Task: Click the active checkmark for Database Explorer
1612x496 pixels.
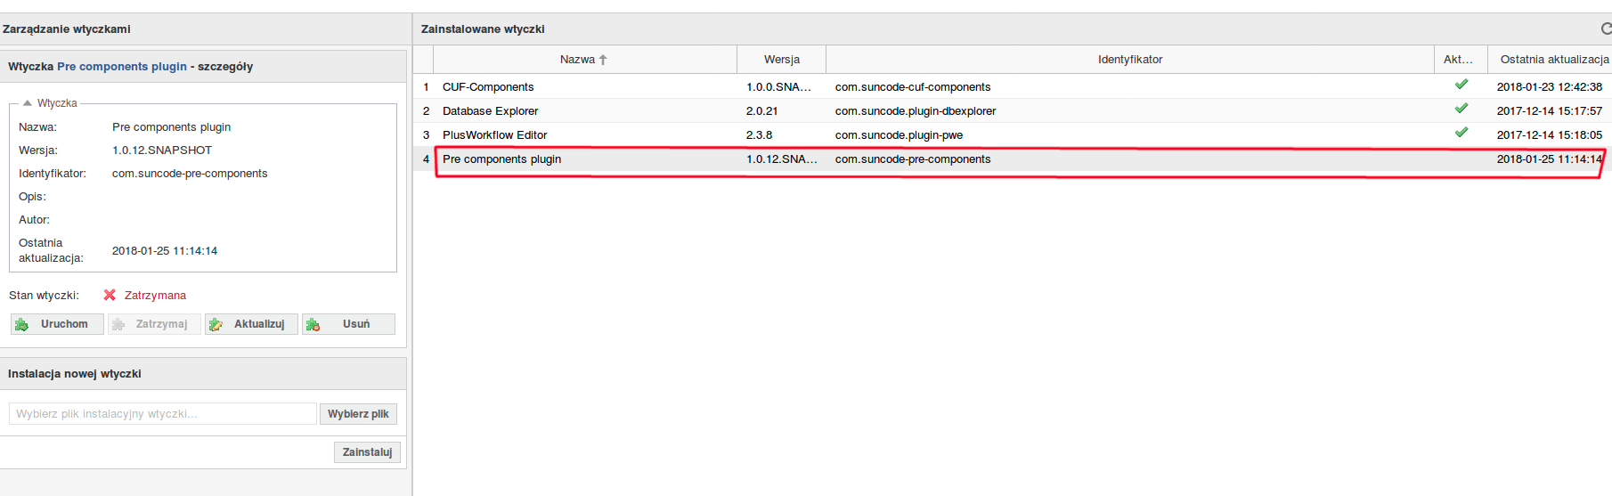Action: click(x=1461, y=109)
